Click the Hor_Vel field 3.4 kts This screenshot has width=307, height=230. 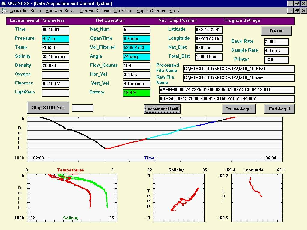point(137,75)
